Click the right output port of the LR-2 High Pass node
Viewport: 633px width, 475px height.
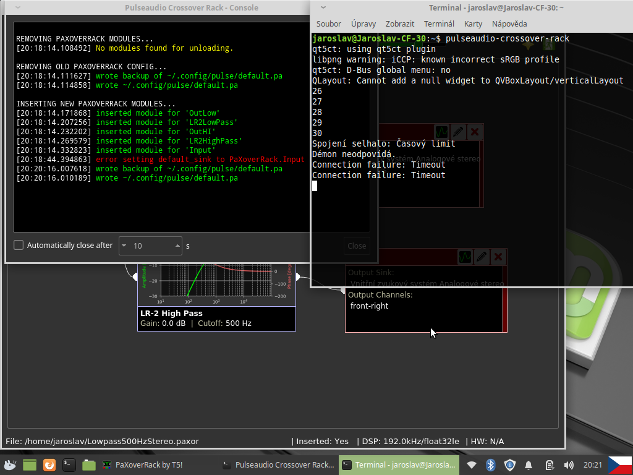[x=298, y=276]
